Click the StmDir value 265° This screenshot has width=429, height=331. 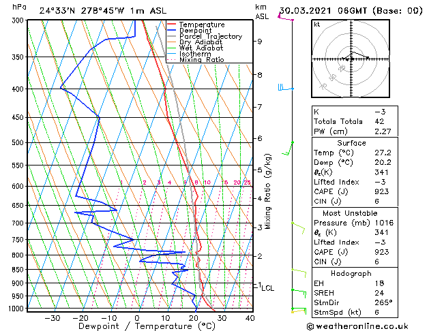pyautogui.click(x=383, y=303)
